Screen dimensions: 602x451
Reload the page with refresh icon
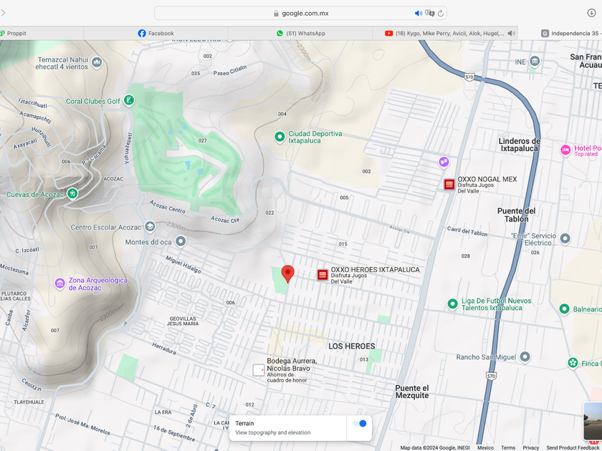click(441, 14)
